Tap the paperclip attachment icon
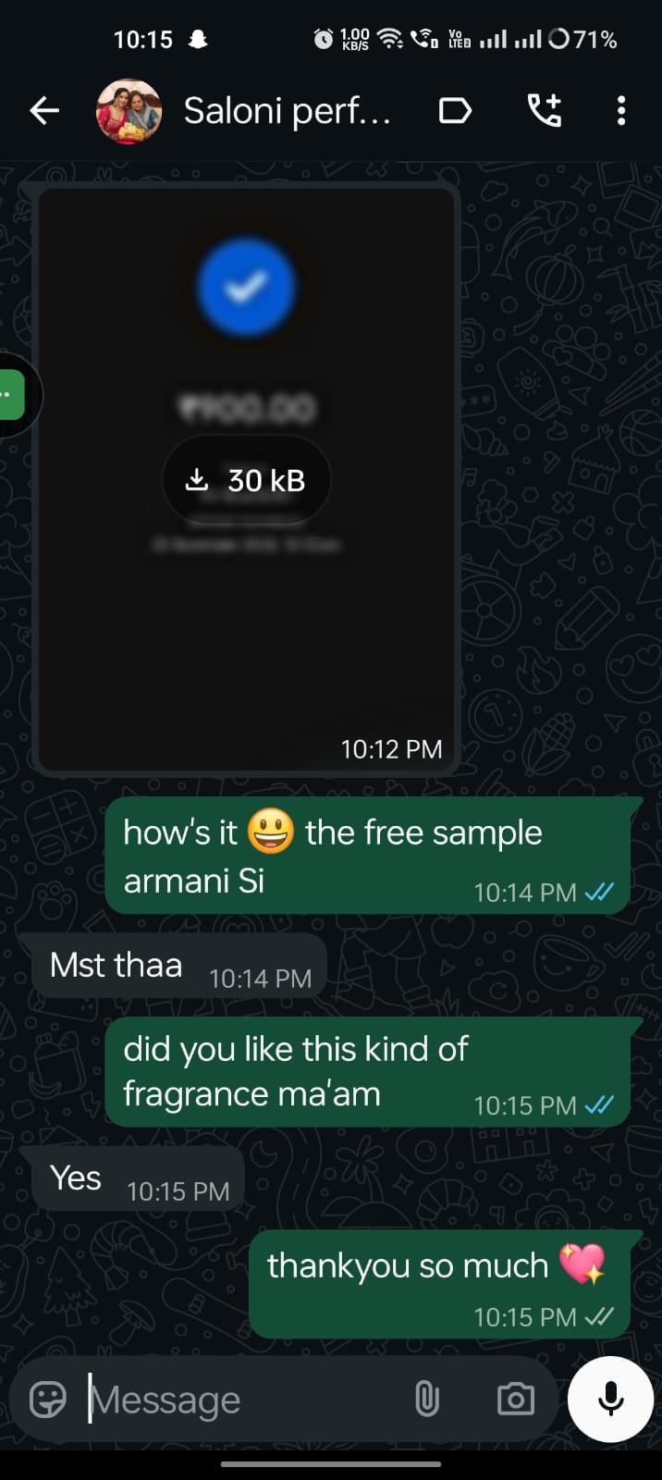Screen dimensions: 662x1480 click(426, 1400)
